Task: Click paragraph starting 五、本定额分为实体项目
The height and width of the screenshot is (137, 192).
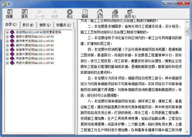Action: coord(131,87)
